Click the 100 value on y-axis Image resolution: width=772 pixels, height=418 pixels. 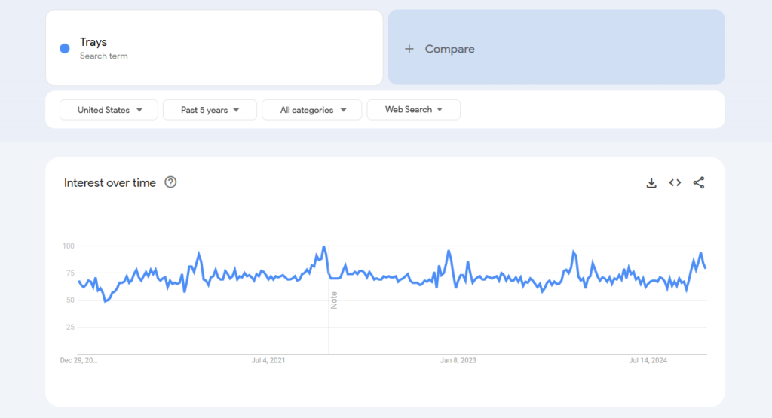[x=68, y=246]
